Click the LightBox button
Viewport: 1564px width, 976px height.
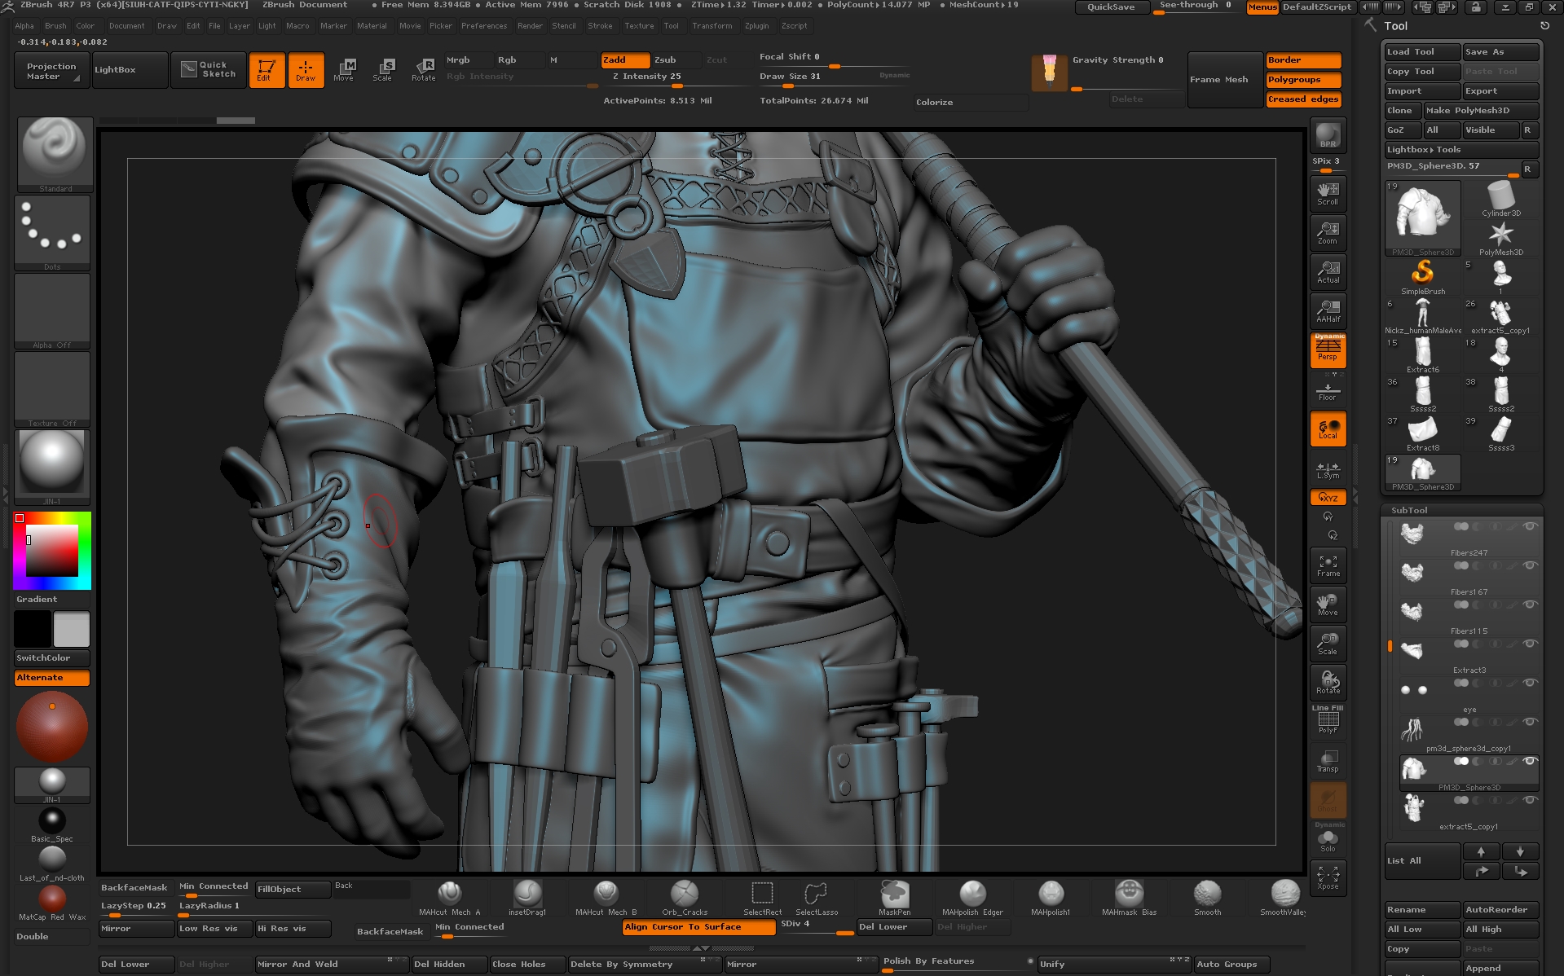130,70
